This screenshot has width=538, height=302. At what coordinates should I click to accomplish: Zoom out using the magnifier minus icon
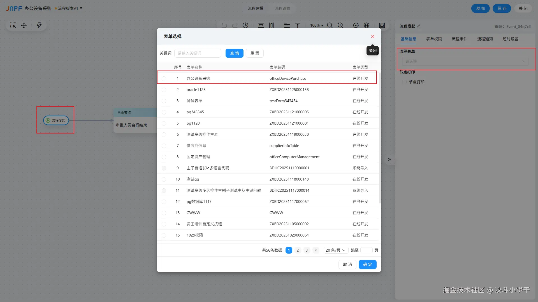[x=330, y=25]
